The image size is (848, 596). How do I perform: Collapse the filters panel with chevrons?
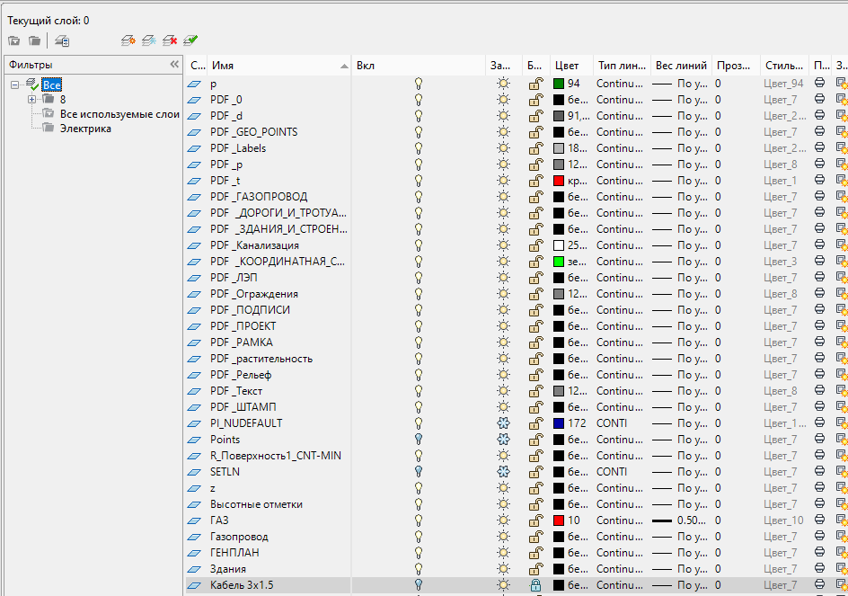click(x=174, y=65)
